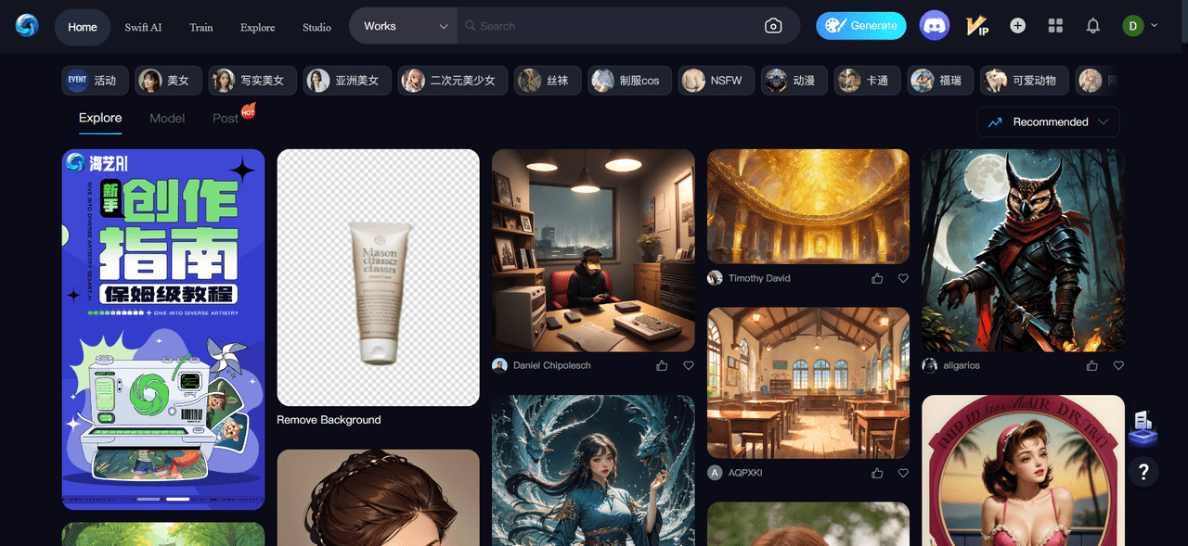This screenshot has height=546, width=1188.
Task: Open the pin-up girl artwork thumbnail
Action: tap(1023, 471)
